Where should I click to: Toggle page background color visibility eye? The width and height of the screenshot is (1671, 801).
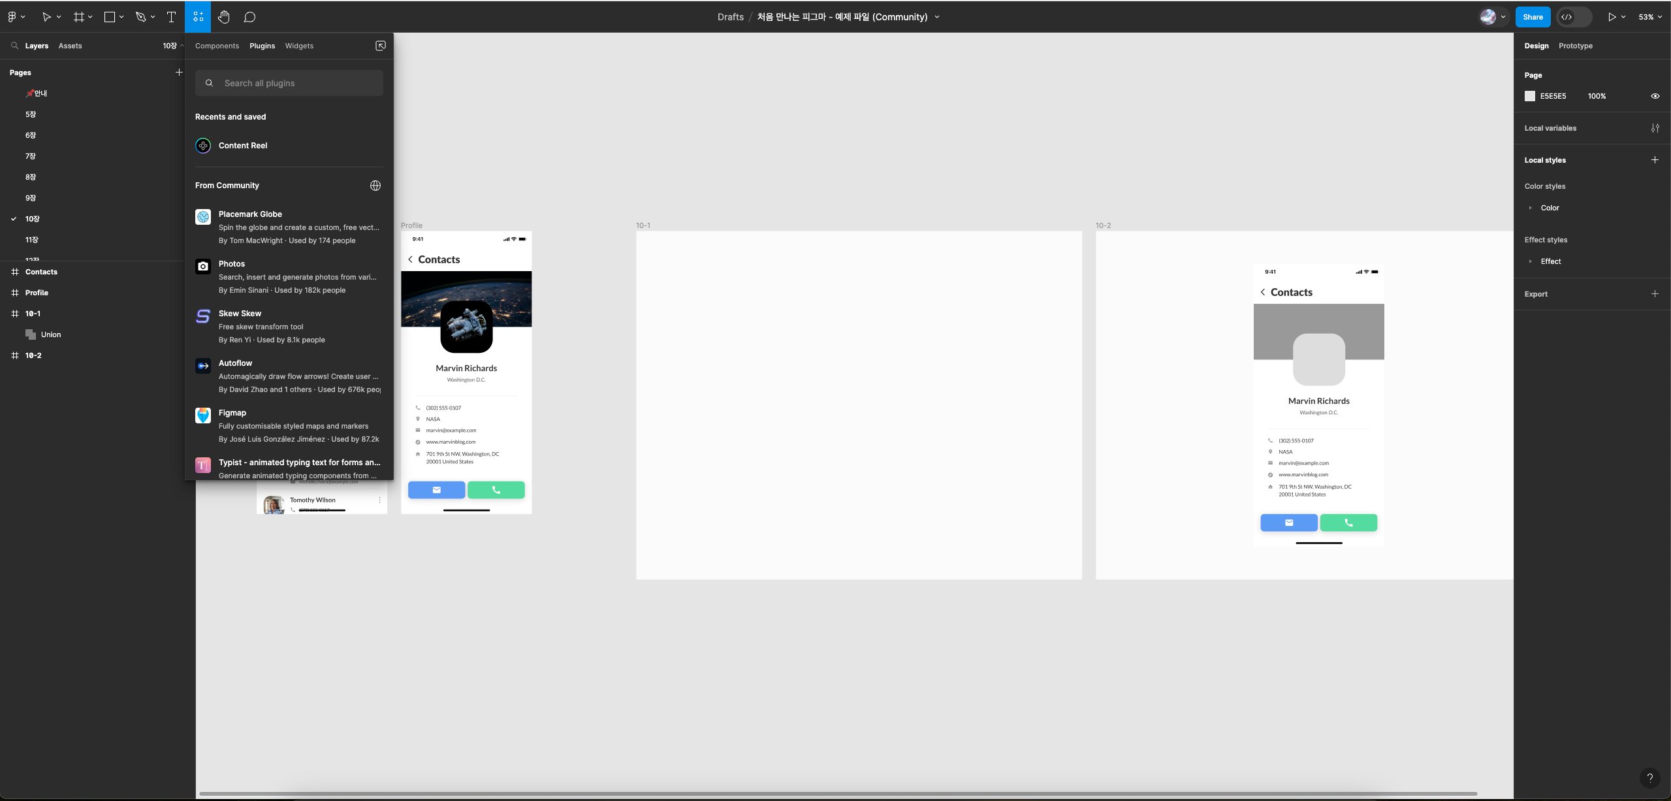pos(1655,96)
